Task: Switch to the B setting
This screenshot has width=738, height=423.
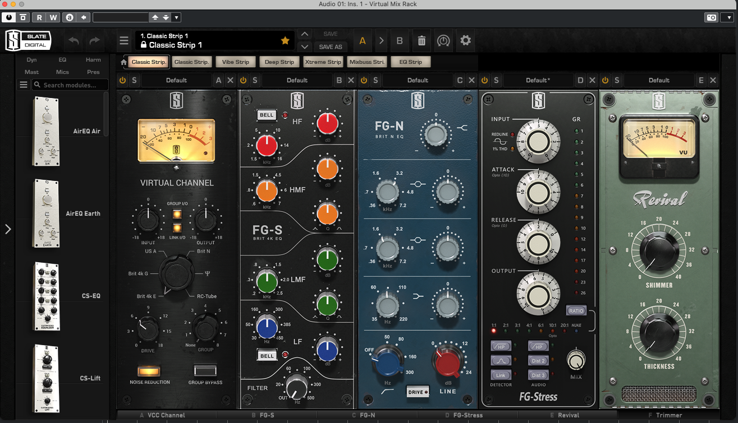Action: tap(400, 41)
